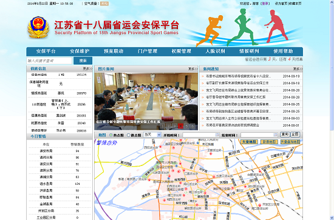Viewport: 334px width, 220px height.
Task: Click the keyword search input field
Action: coord(49,61)
